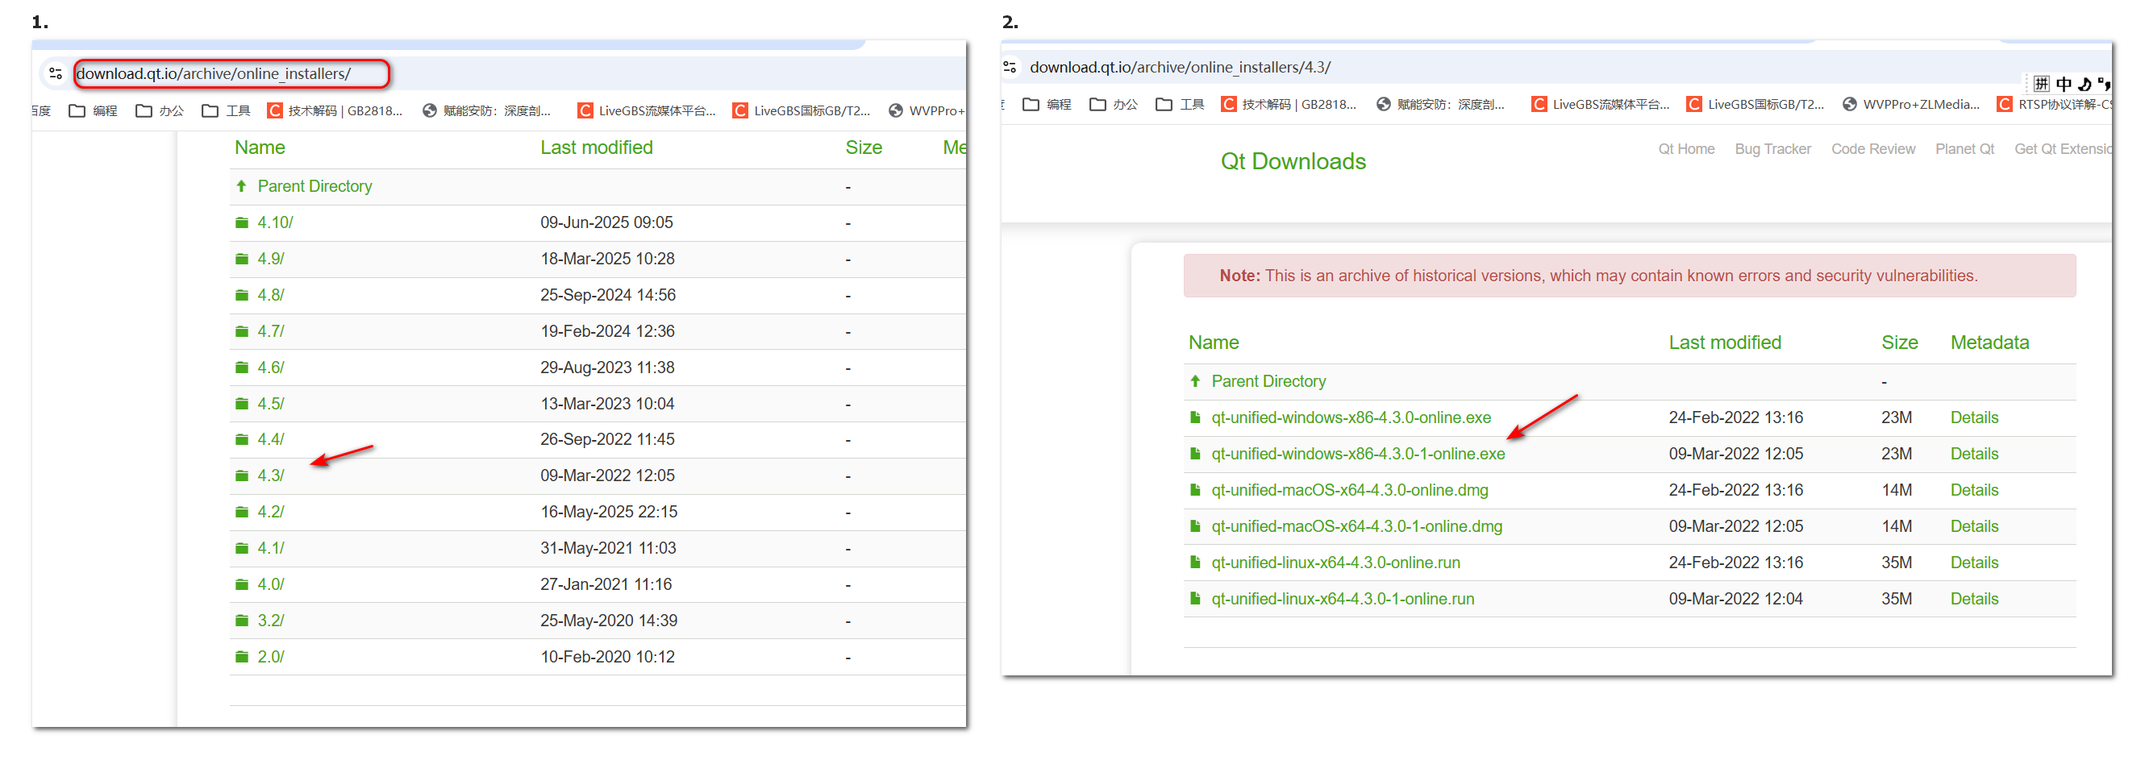The height and width of the screenshot is (760, 2145).
Task: Sort right listing by Metadata header
Action: click(1989, 343)
